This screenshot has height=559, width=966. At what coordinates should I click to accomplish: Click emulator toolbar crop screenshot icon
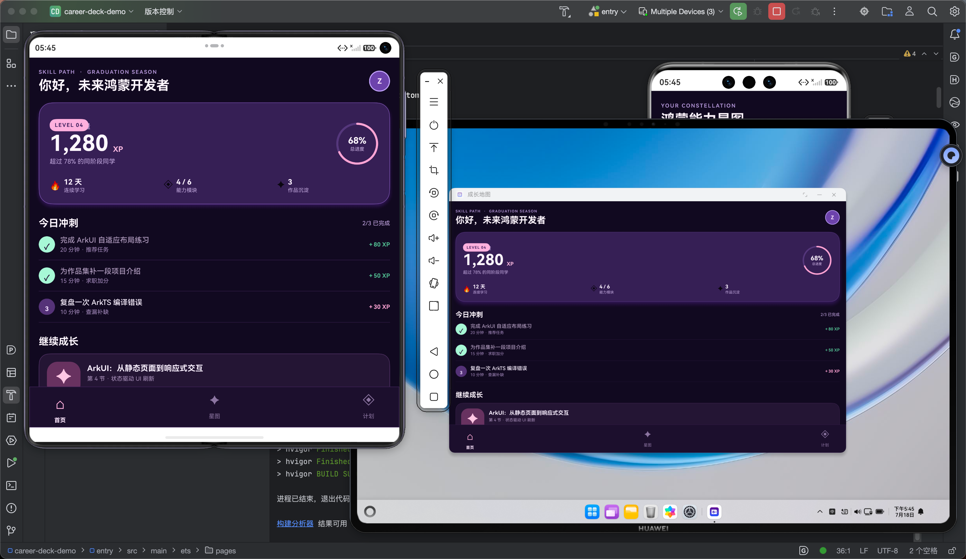tap(434, 170)
